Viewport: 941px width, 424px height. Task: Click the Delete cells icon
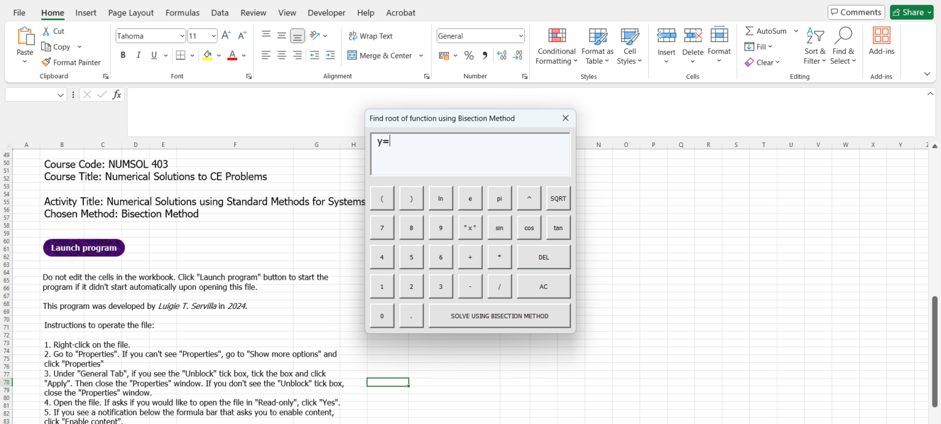[x=693, y=35]
